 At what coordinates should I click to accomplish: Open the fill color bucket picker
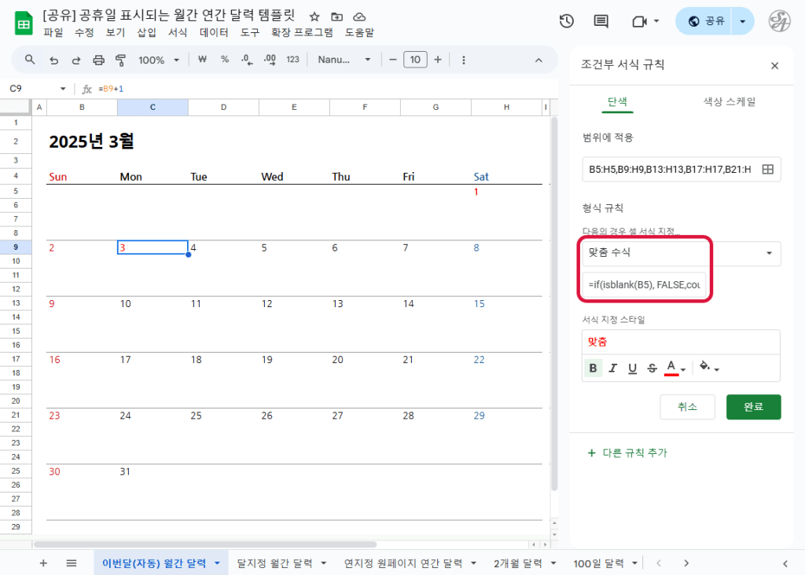708,368
